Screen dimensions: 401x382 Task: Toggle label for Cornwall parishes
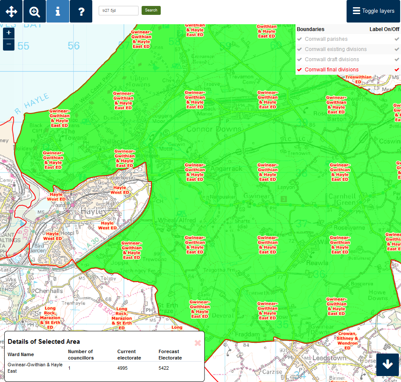pyautogui.click(x=397, y=39)
